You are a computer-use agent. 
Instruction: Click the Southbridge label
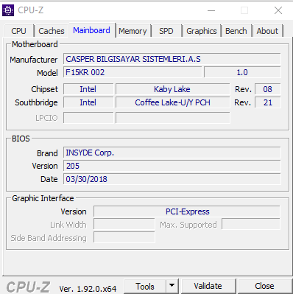pyautogui.click(x=36, y=102)
